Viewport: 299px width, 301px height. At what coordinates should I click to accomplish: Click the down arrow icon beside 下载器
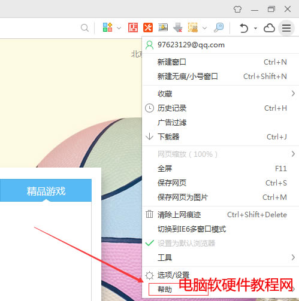(x=149, y=136)
